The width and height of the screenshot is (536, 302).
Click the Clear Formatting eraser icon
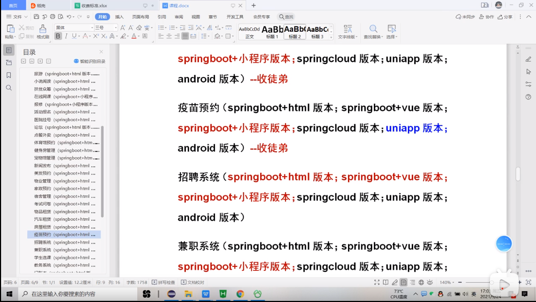(139, 27)
